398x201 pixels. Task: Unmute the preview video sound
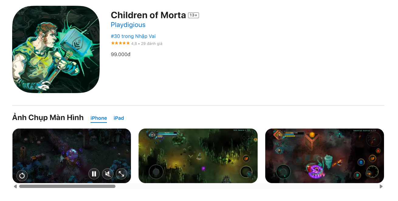pyautogui.click(x=108, y=174)
